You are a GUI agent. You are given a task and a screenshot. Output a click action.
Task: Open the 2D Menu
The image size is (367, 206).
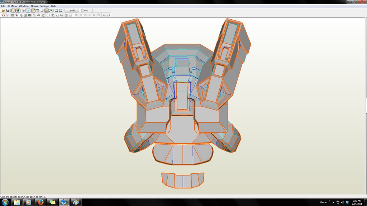point(24,6)
